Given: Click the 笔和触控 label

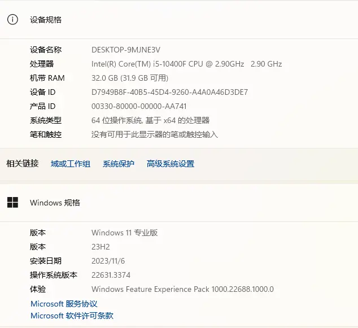Looking at the screenshot, I should click(46, 134).
